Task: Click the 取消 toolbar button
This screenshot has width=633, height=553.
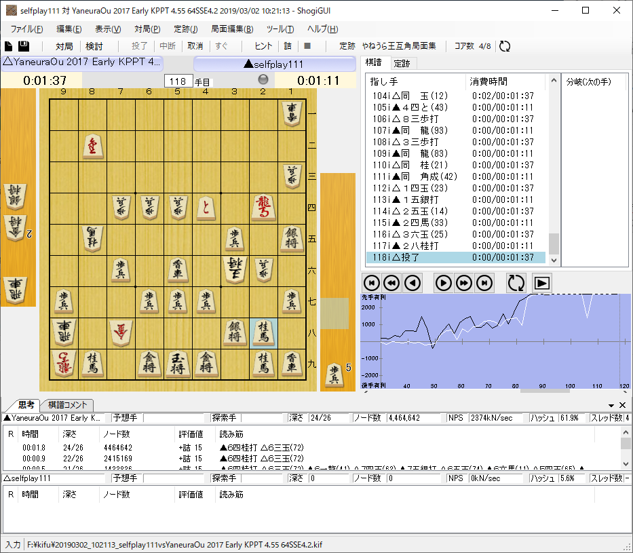Action: pos(195,46)
